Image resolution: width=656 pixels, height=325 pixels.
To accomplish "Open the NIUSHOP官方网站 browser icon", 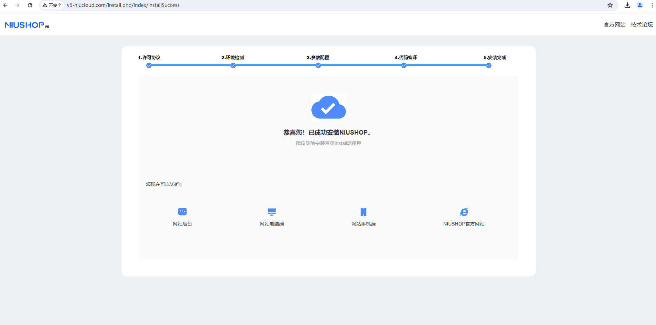I will (x=464, y=212).
